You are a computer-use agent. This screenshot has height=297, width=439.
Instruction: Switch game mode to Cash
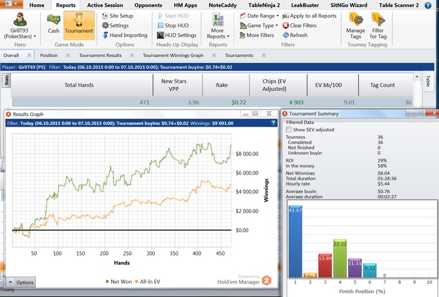[x=53, y=24]
